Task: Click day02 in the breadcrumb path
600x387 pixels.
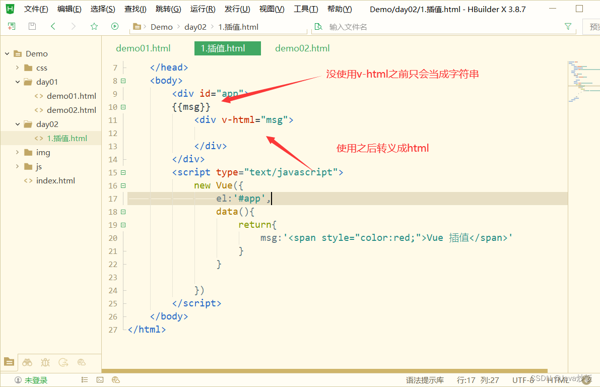Action: 195,27
